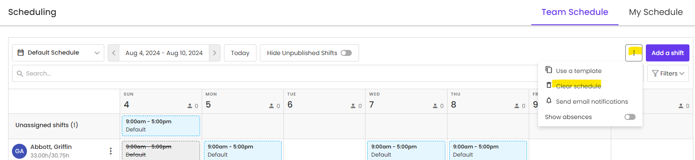
Task: Click the Add a shift button
Action: [668, 53]
